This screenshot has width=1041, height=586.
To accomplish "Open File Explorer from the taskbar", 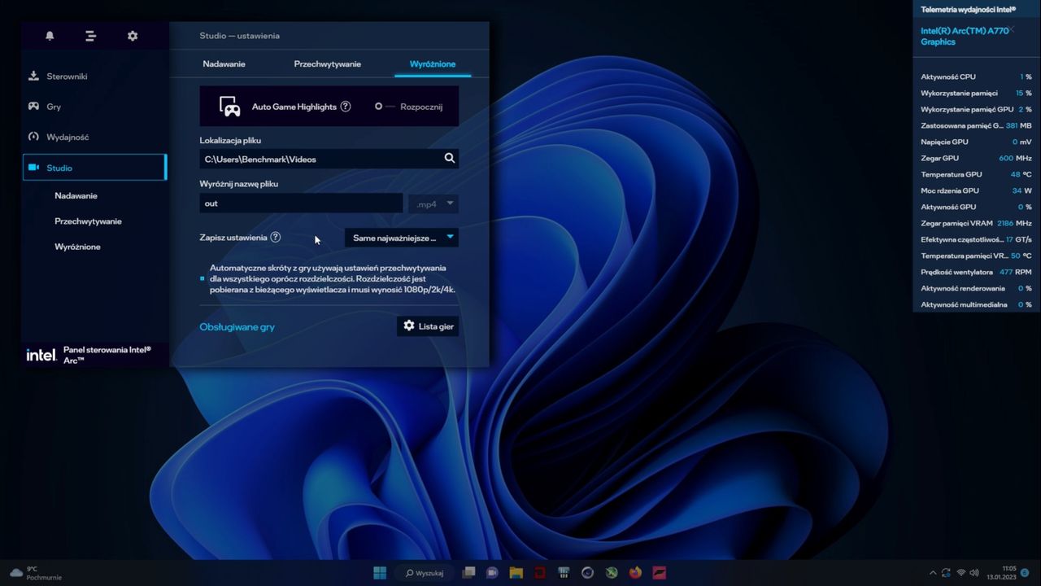I will 516,572.
